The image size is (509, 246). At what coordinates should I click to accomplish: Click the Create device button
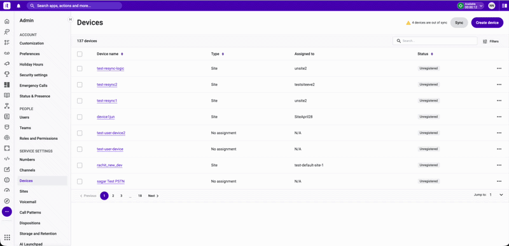tap(487, 23)
